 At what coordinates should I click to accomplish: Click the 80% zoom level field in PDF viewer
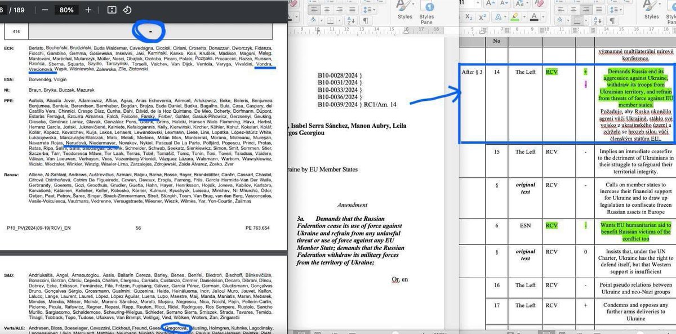point(66,10)
